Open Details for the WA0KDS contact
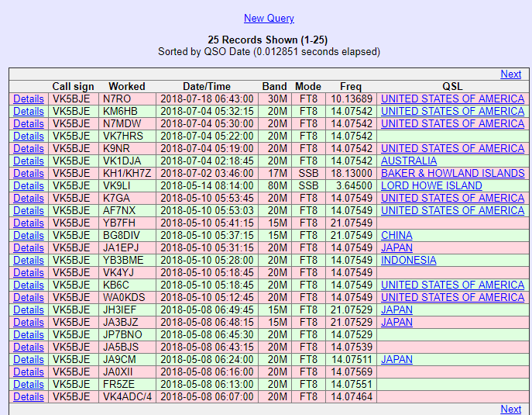Image resolution: width=532 pixels, height=415 pixels. [29, 297]
